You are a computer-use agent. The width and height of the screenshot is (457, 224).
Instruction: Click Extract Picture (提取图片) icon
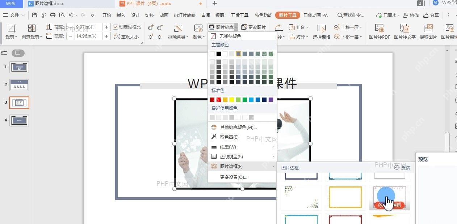click(x=428, y=28)
